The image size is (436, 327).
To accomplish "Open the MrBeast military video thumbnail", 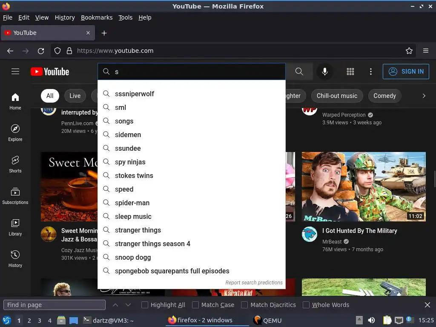I will point(364,186).
